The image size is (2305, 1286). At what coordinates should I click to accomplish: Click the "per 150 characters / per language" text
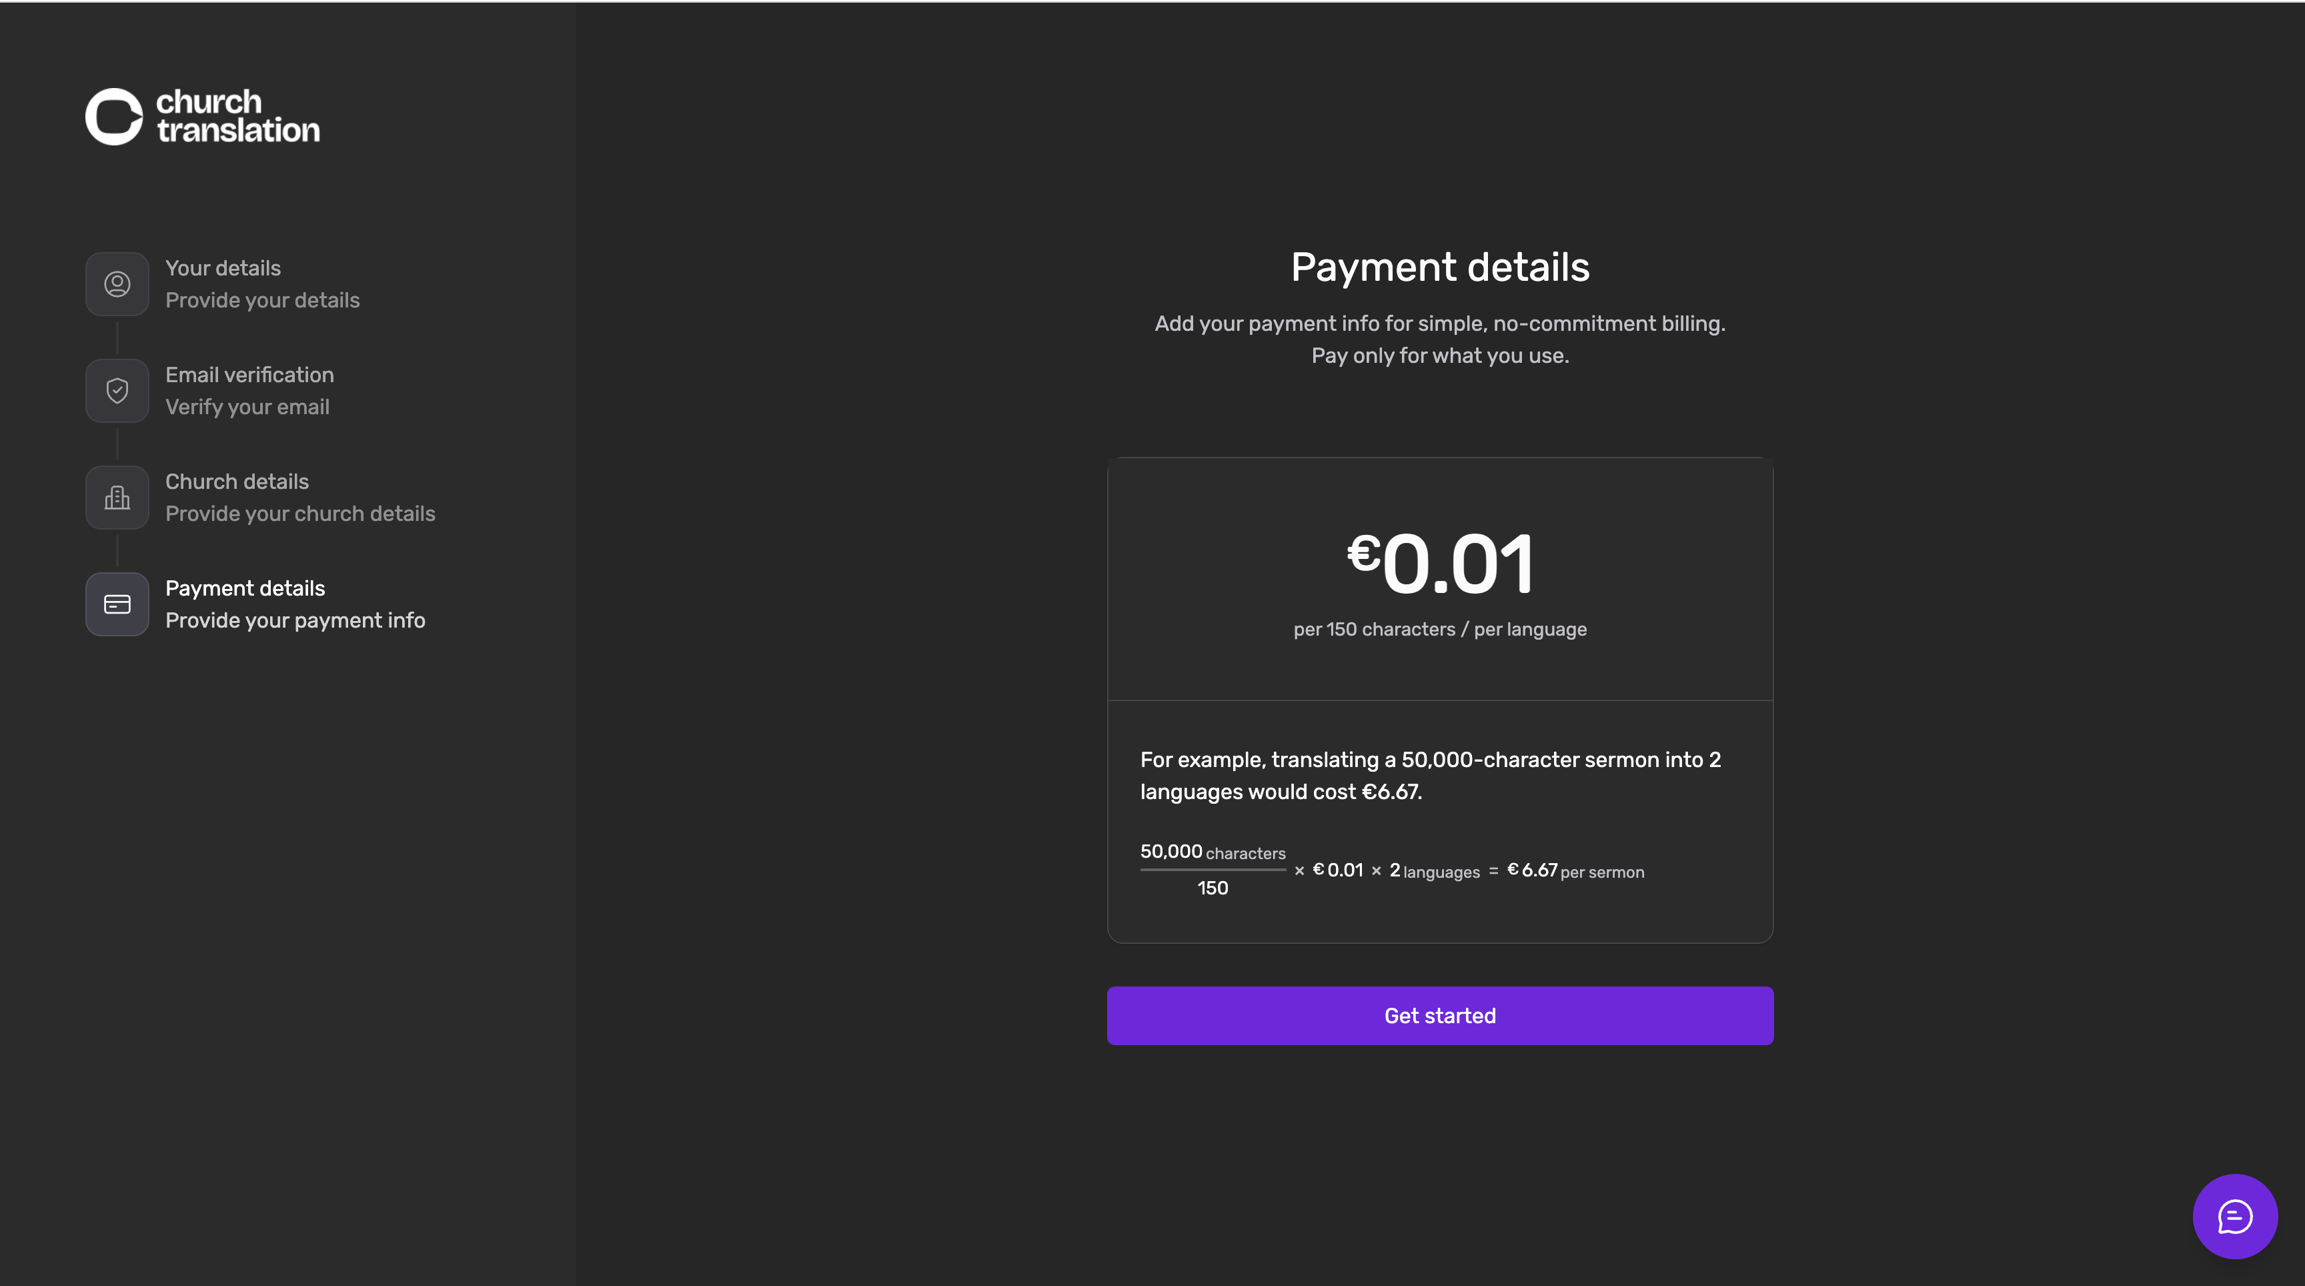1440,629
